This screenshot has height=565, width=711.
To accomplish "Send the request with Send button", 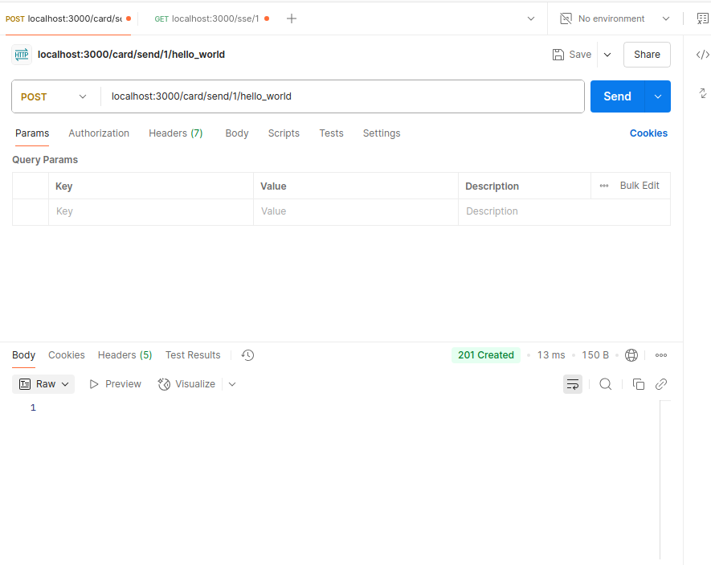I will [617, 96].
